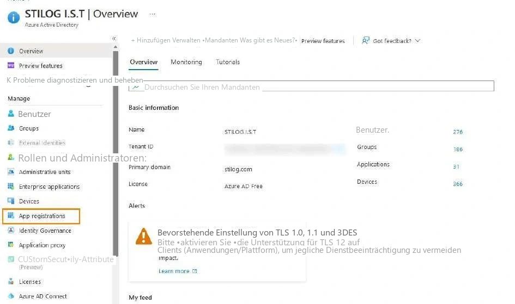Click the Benutzer user icon
Screen dimensions: 515x304
pos(11,114)
